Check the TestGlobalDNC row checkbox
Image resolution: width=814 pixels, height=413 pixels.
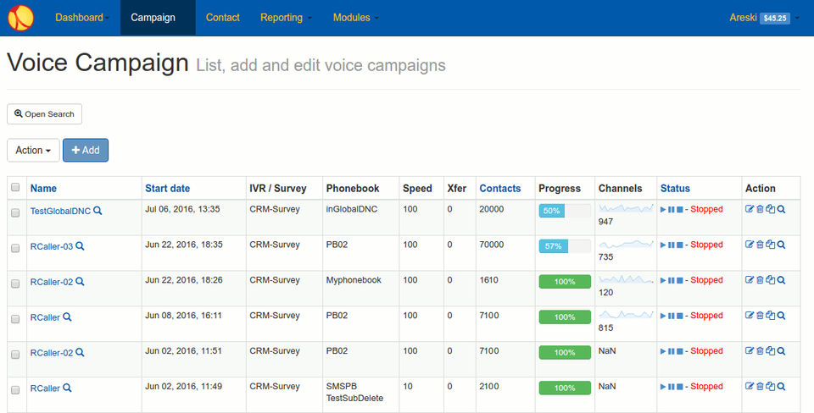pos(14,213)
